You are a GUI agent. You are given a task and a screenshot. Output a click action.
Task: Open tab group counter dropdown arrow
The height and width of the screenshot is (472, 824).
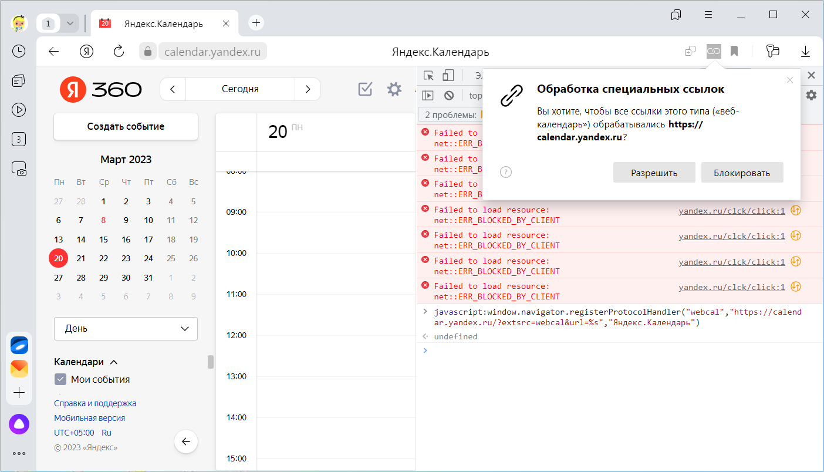click(x=70, y=23)
